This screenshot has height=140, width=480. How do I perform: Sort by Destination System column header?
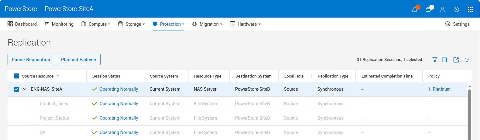253,76
